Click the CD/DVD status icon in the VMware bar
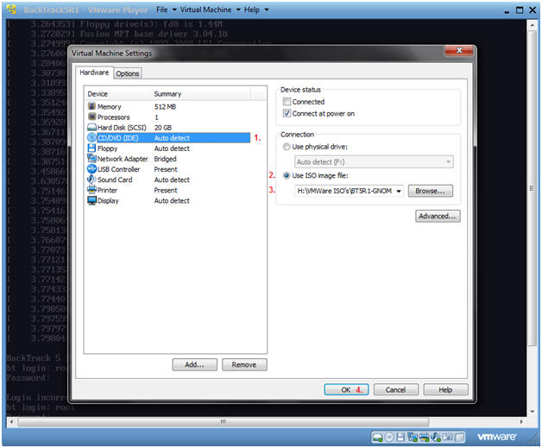The width and height of the screenshot is (542, 448). pos(389,438)
